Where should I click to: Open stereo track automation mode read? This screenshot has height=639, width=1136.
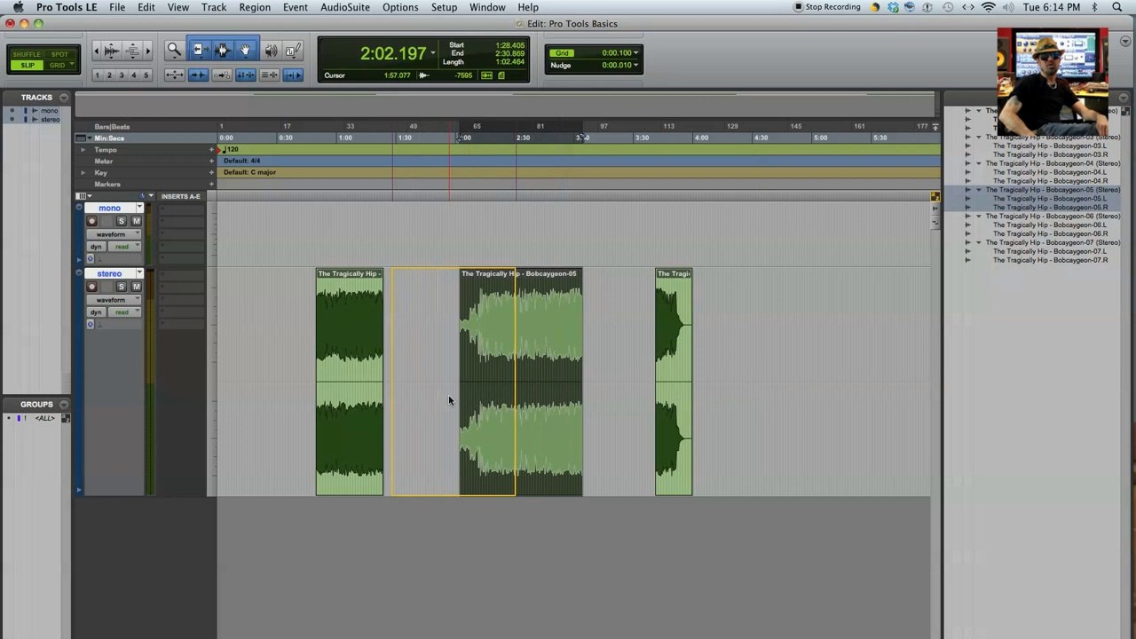tap(124, 312)
